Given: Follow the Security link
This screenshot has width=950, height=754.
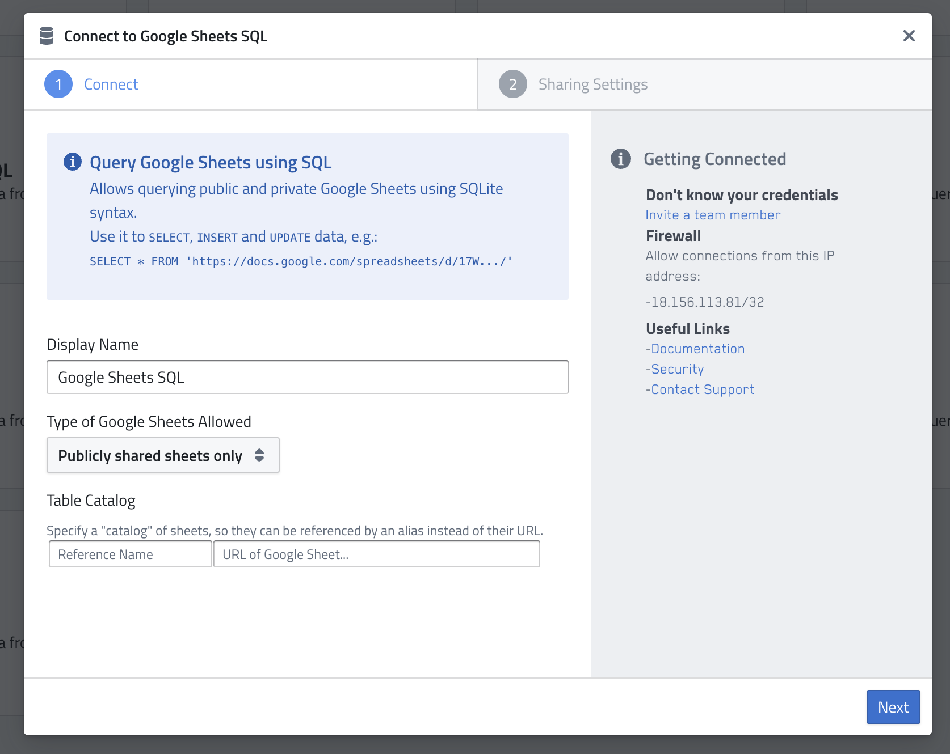Looking at the screenshot, I should point(677,369).
